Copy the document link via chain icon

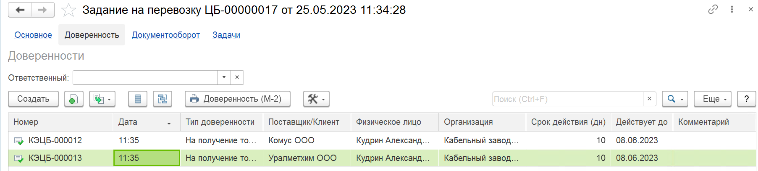713,9
